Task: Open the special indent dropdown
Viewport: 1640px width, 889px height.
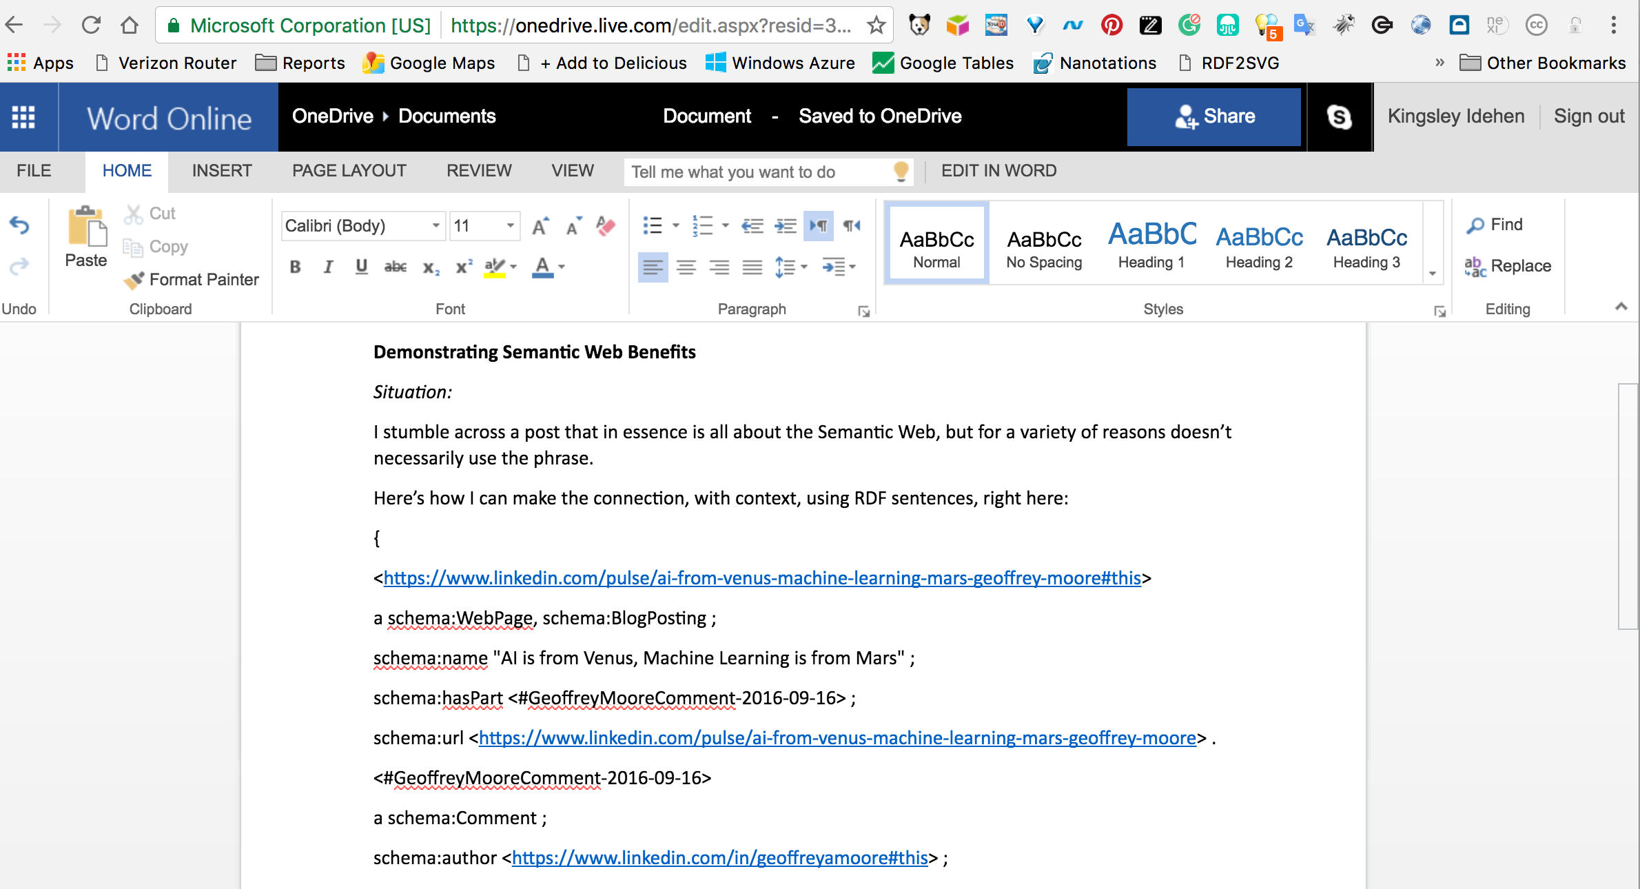Action: 839,267
